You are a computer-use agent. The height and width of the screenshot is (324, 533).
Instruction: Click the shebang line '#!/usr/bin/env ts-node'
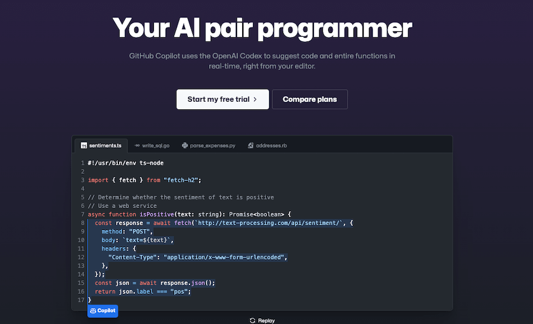(126, 163)
